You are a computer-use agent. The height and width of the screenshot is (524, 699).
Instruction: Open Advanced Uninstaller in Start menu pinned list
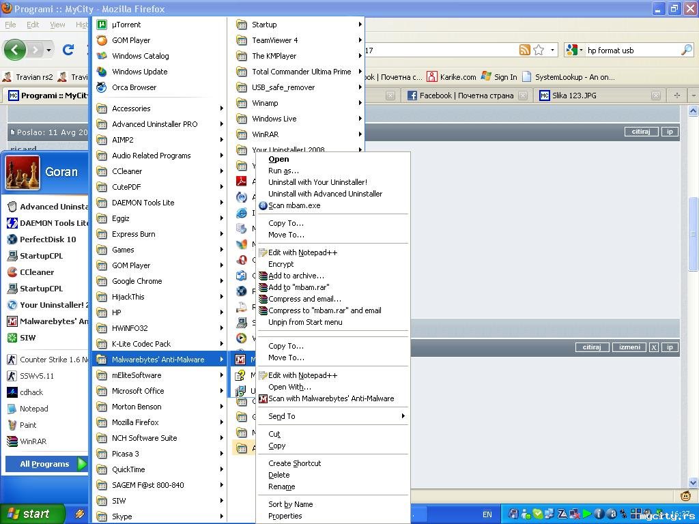point(47,207)
